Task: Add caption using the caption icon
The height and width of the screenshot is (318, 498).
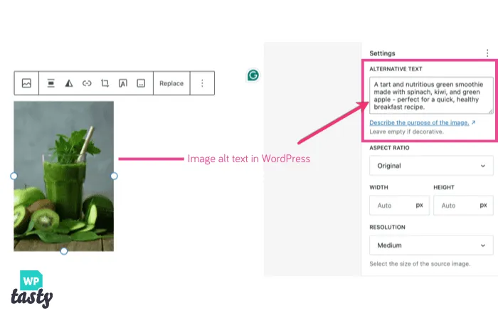Action: (141, 83)
